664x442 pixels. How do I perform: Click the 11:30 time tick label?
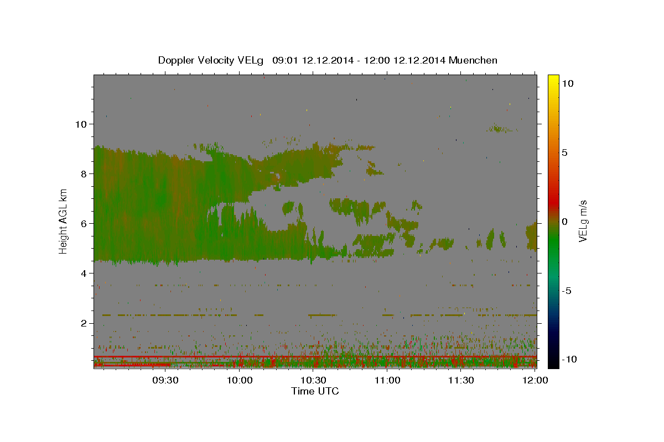tap(461, 380)
